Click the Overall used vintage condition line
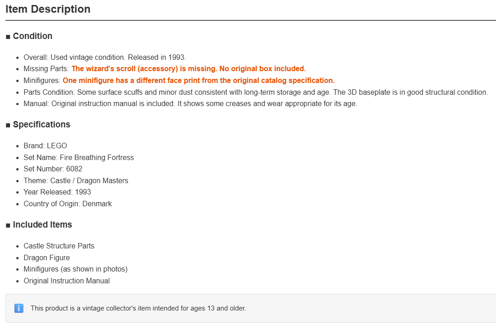The width and height of the screenshot is (496, 335). [x=105, y=57]
